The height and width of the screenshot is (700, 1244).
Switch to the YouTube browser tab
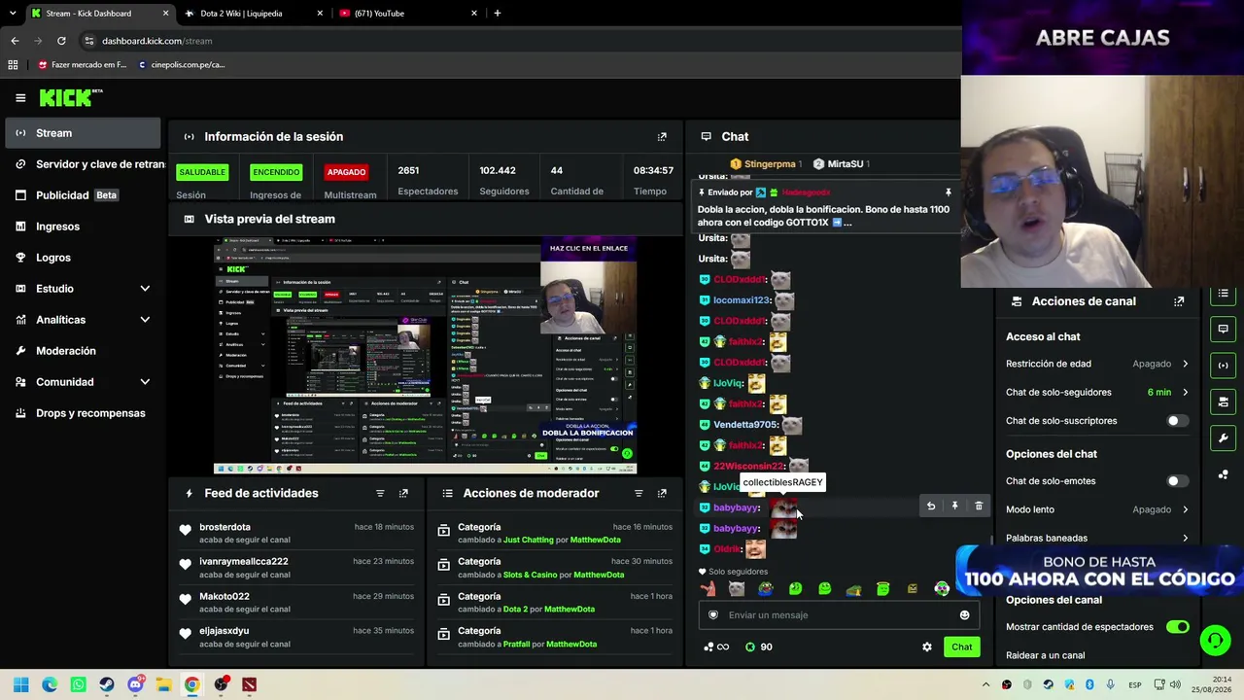coord(408,14)
